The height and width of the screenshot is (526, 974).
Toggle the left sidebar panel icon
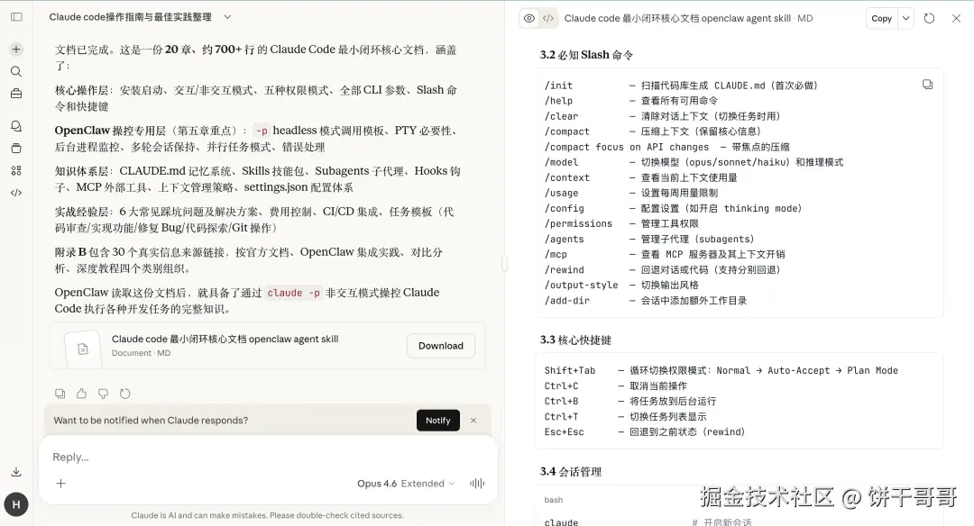17,17
